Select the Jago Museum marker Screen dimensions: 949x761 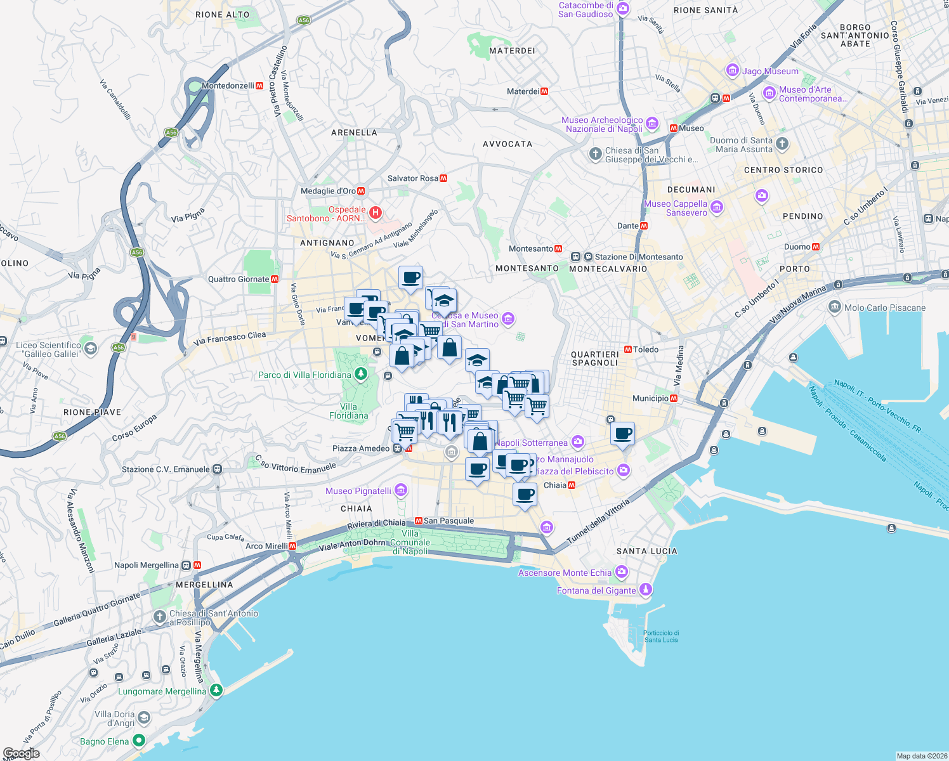click(x=733, y=71)
